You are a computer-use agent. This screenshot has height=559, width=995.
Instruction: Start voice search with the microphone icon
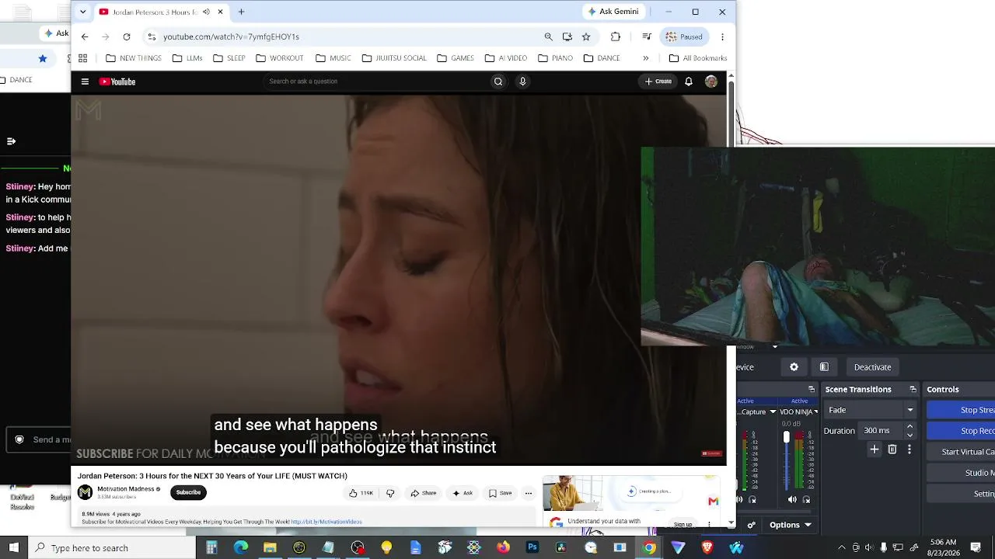tap(522, 82)
